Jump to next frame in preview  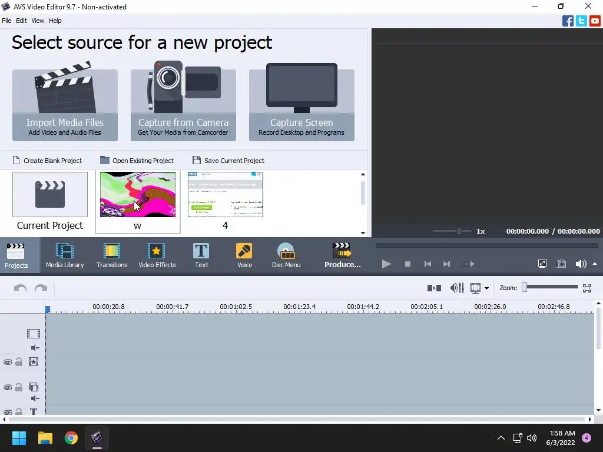(446, 264)
